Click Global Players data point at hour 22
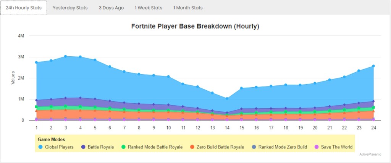The width and height of the screenshot is (391, 163). point(344,77)
